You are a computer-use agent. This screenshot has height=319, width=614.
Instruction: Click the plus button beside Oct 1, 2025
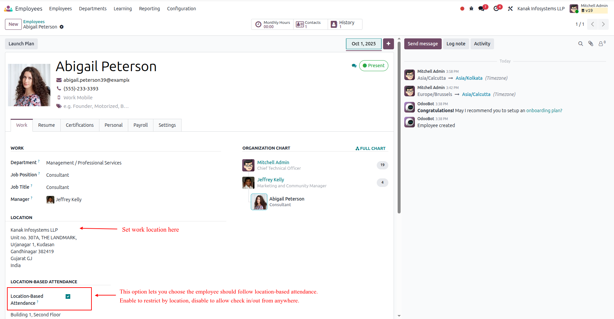pyautogui.click(x=388, y=44)
